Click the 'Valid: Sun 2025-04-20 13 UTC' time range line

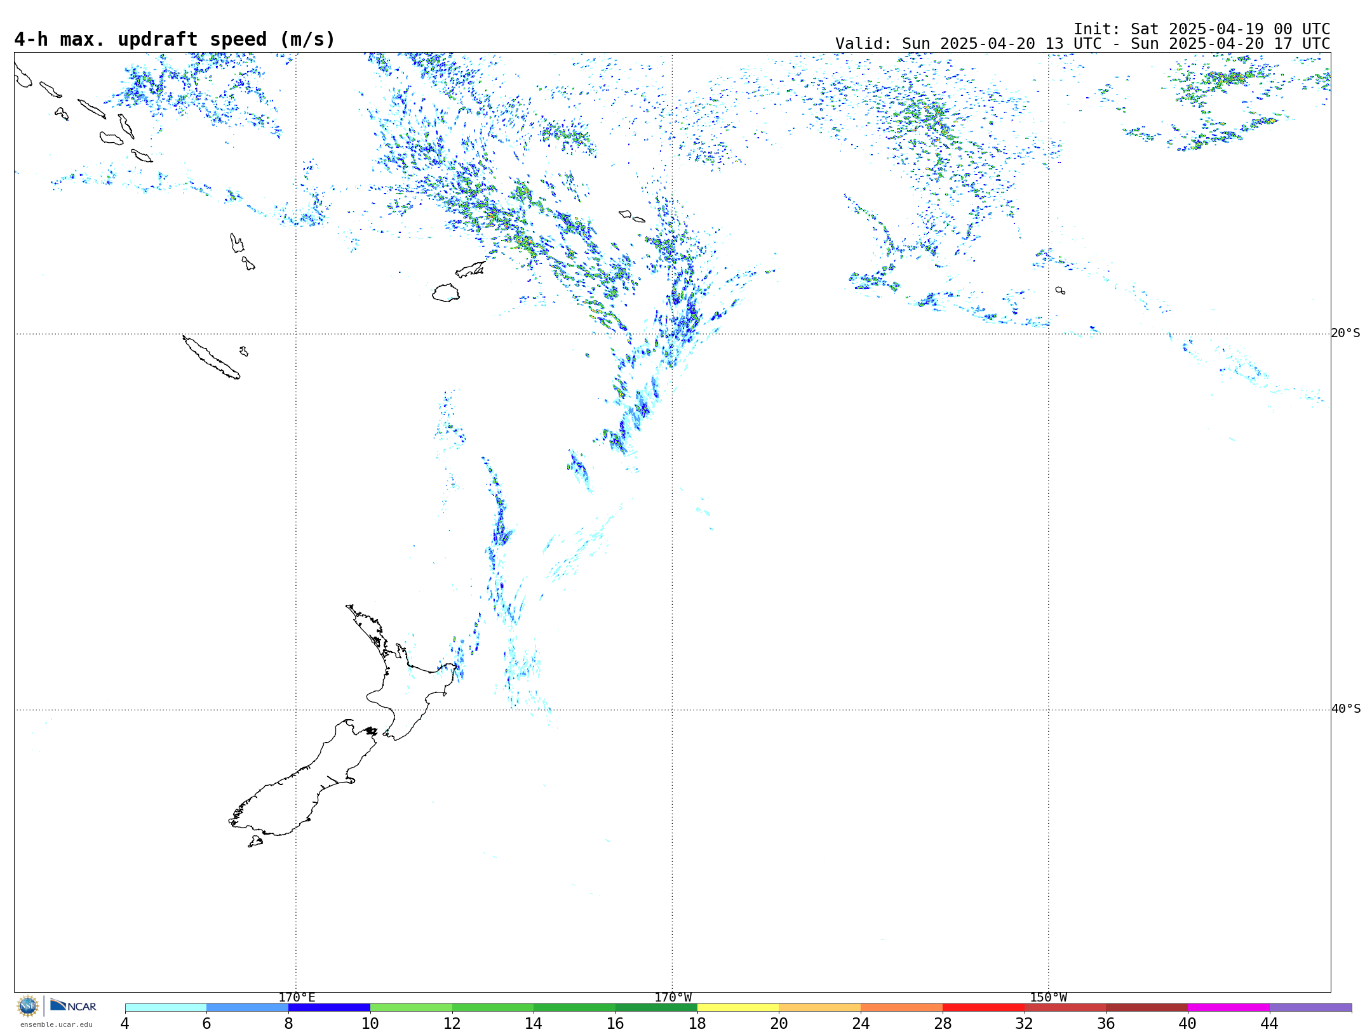pyautogui.click(x=1082, y=44)
